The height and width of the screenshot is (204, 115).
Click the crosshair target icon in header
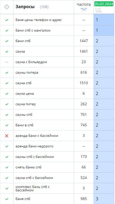coord(7,7)
